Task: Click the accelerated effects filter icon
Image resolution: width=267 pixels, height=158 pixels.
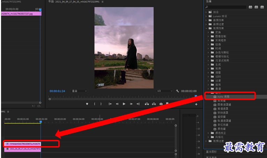Action: [250, 7]
